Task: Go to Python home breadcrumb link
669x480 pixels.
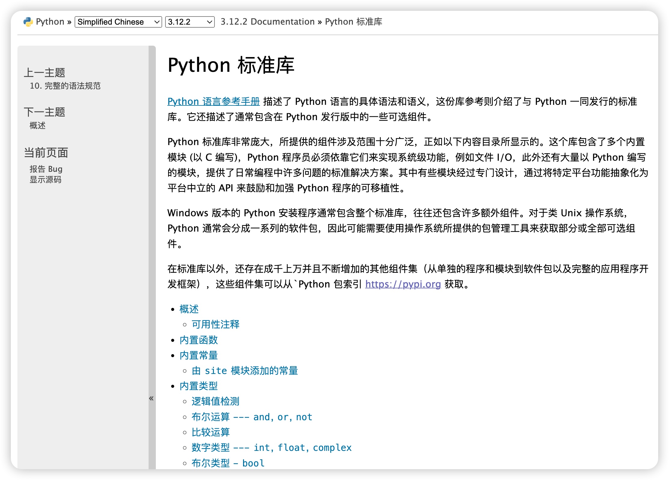Action: [50, 22]
